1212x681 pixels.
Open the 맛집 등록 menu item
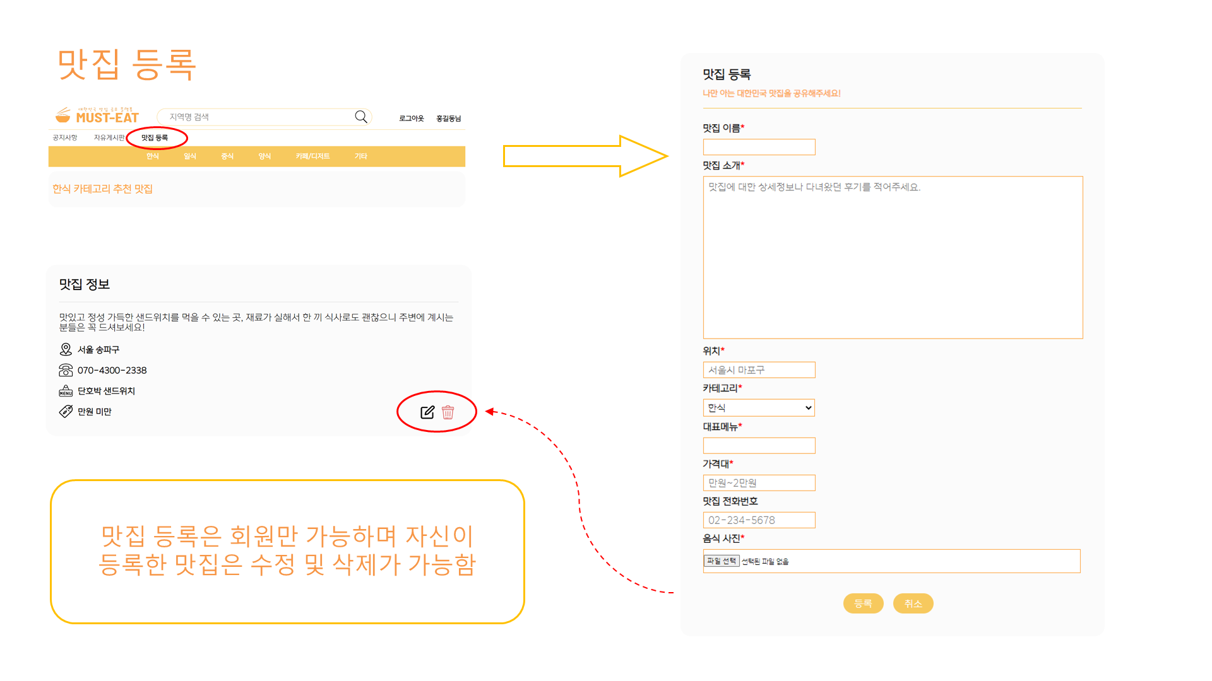pyautogui.click(x=155, y=137)
